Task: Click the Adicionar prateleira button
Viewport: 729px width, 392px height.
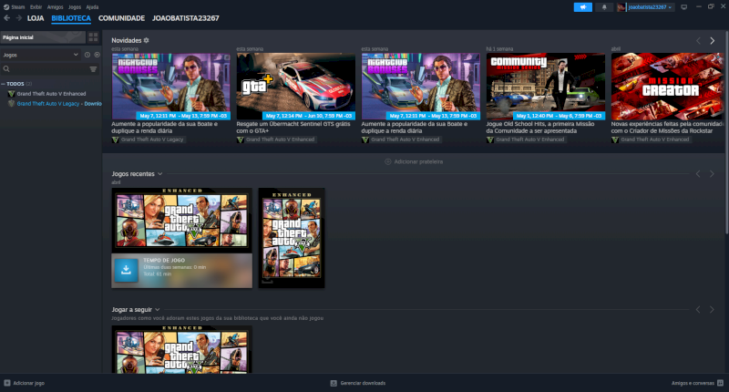Action: 414,162
